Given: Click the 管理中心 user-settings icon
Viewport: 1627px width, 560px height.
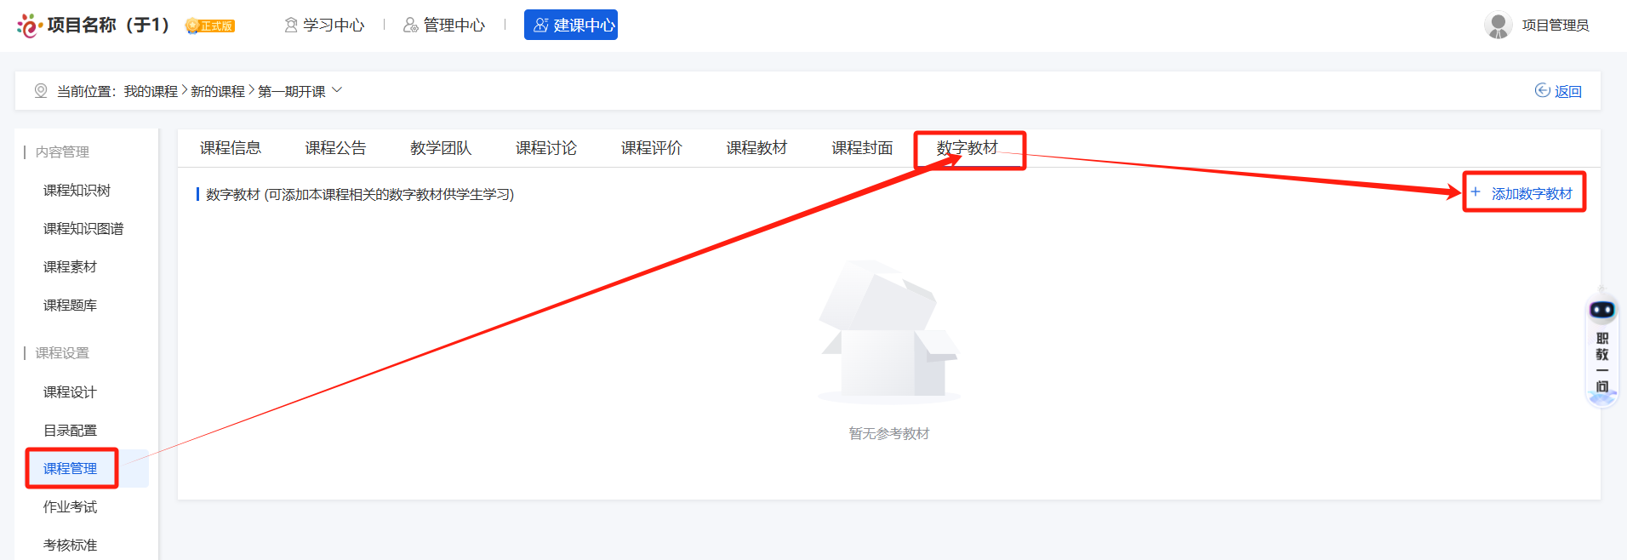Looking at the screenshot, I should click(411, 26).
